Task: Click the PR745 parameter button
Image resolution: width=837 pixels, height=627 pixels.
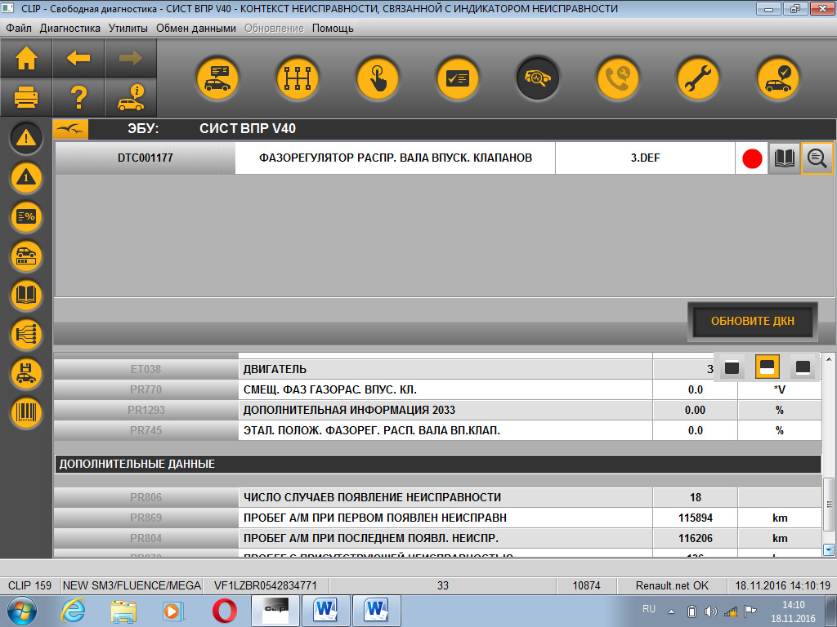Action: point(145,430)
